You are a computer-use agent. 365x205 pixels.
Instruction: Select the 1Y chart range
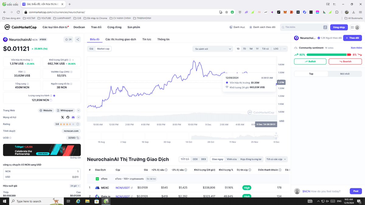(257, 49)
